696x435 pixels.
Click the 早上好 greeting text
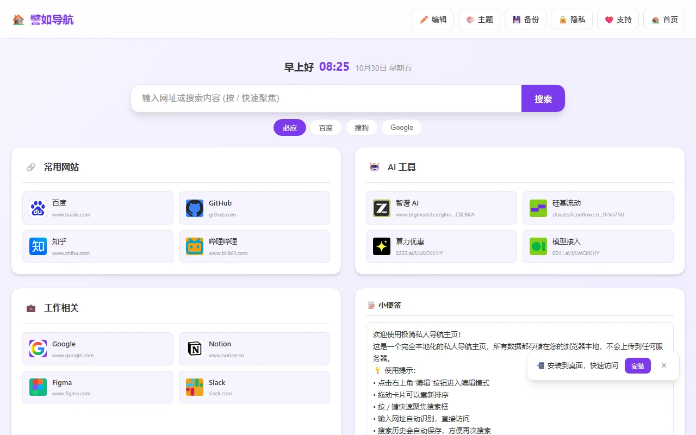(299, 67)
